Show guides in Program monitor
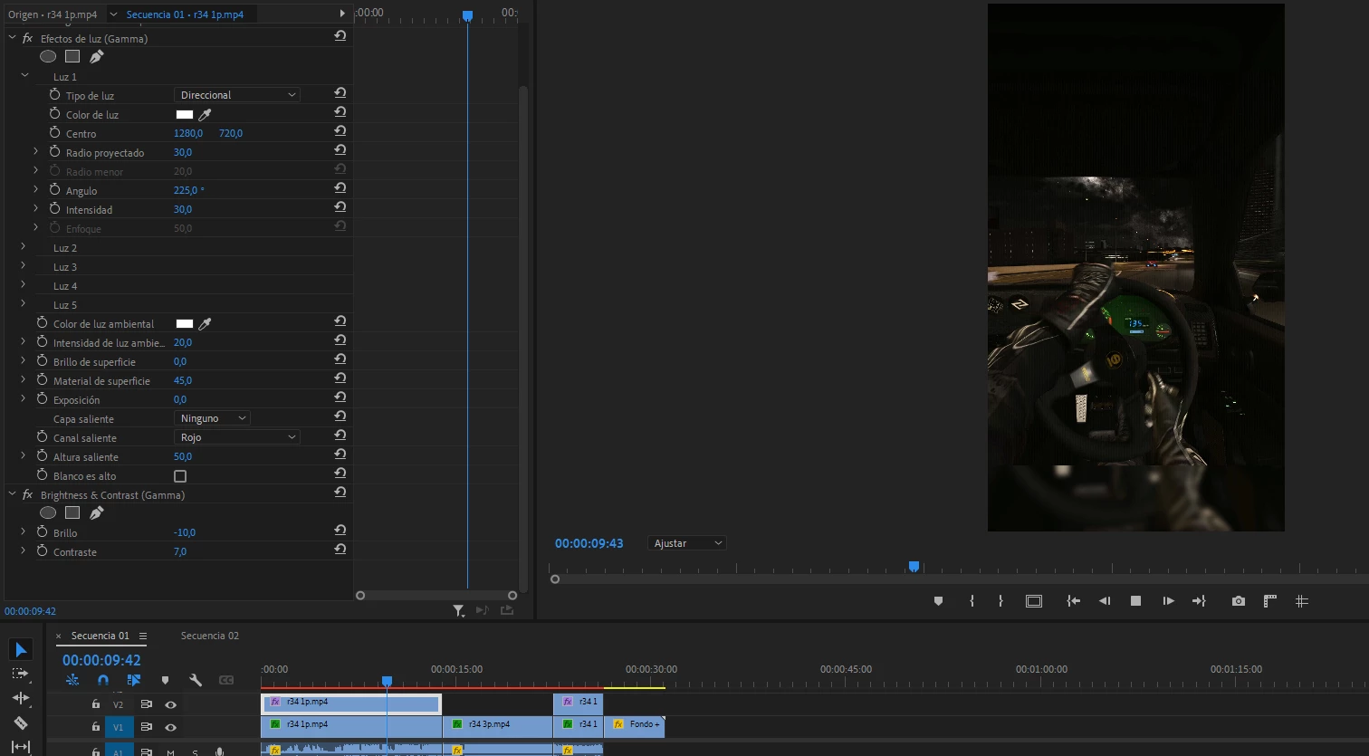The height and width of the screenshot is (756, 1369). point(1302,601)
